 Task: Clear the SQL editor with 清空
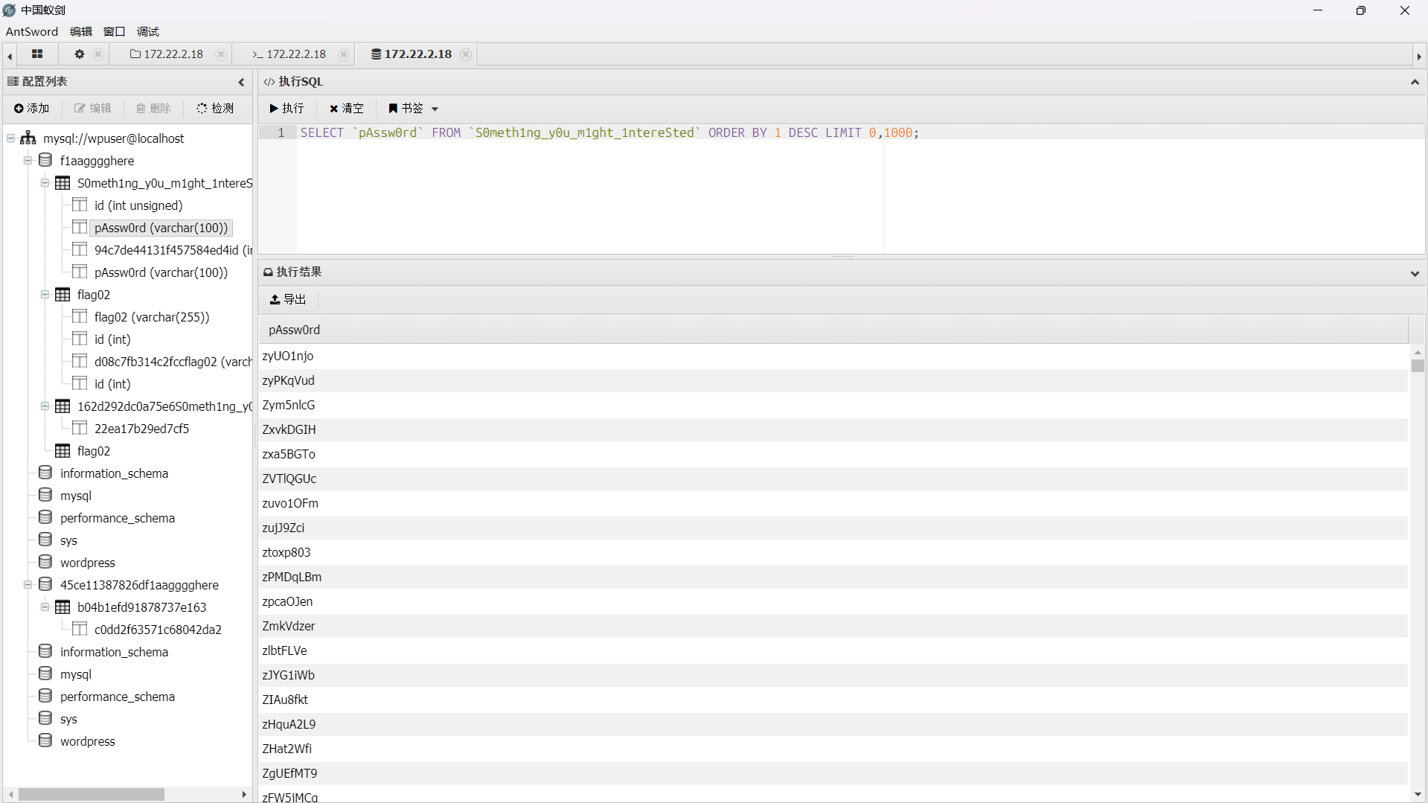click(x=347, y=109)
